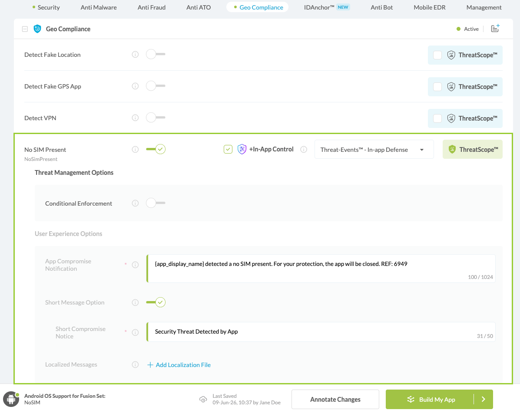Click ThreatScope shield icon in Detect VPN row
Viewport: 520px width, 413px height.
[x=451, y=118]
